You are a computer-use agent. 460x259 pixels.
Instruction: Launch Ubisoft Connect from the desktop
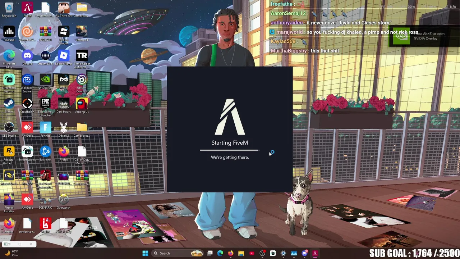[x=82, y=83]
